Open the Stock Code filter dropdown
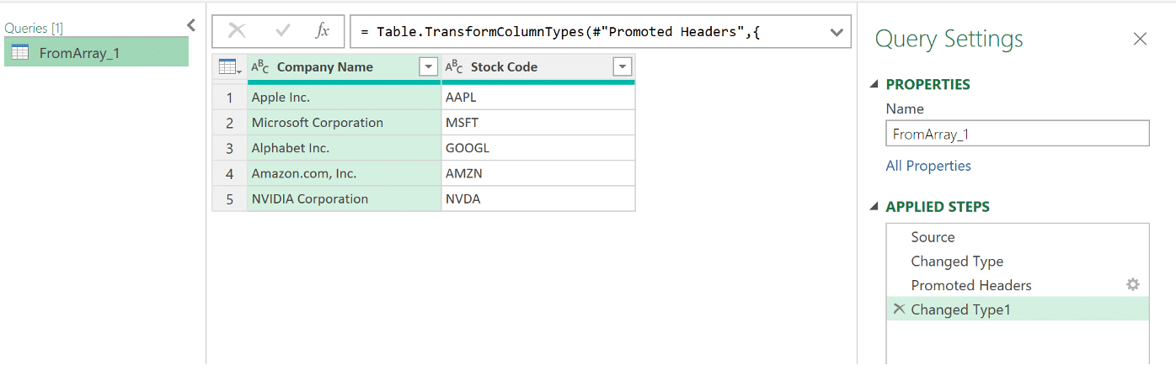 tap(623, 67)
